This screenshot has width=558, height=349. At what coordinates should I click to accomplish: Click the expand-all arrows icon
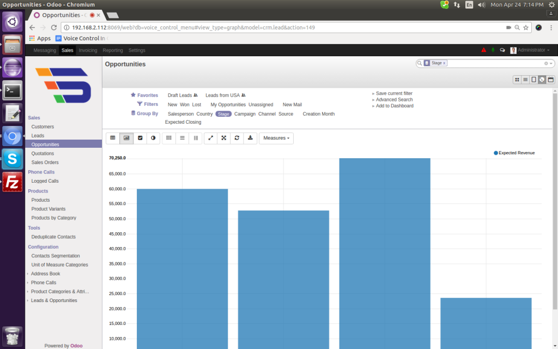(x=223, y=138)
